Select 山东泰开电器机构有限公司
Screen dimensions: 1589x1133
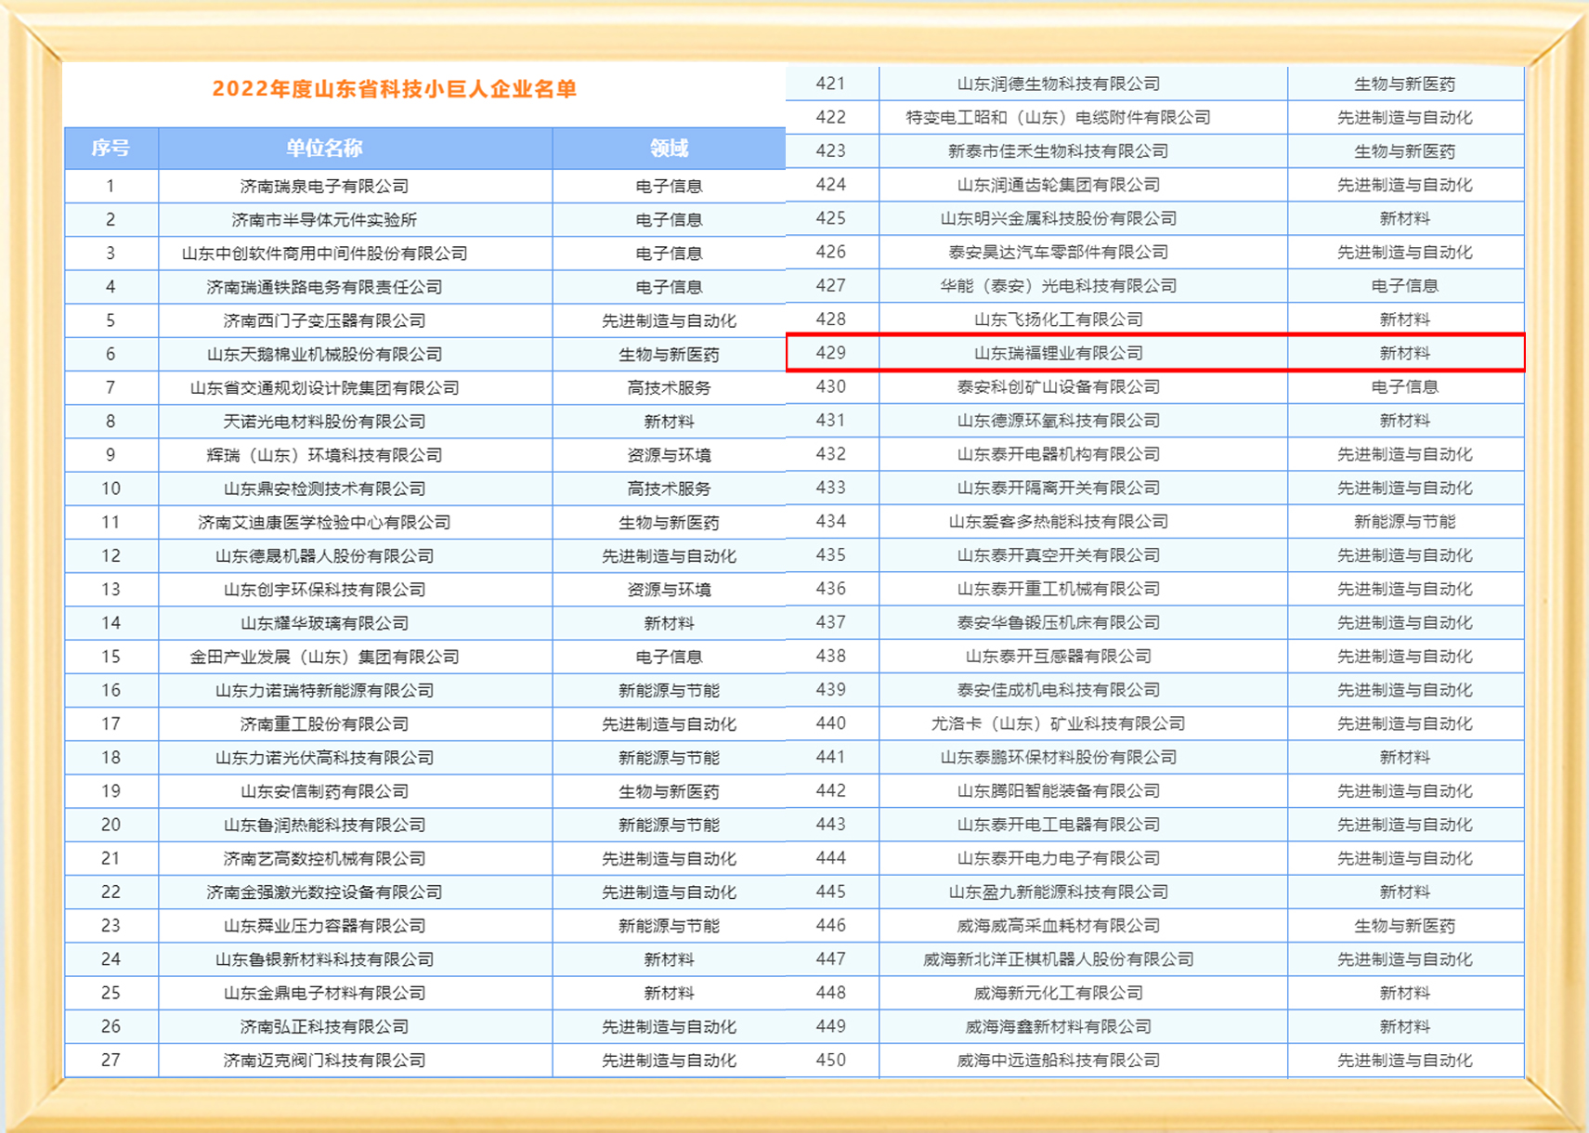coord(1058,454)
